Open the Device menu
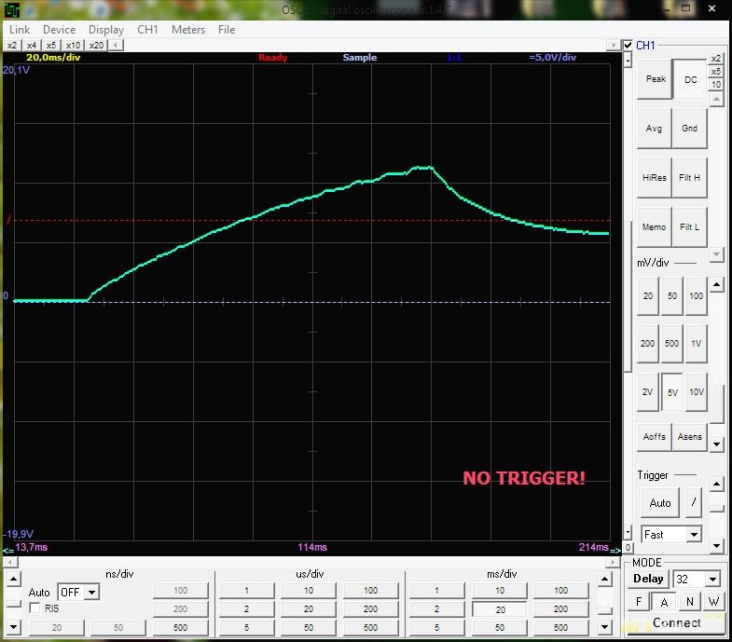This screenshot has height=642, width=732. 60,30
